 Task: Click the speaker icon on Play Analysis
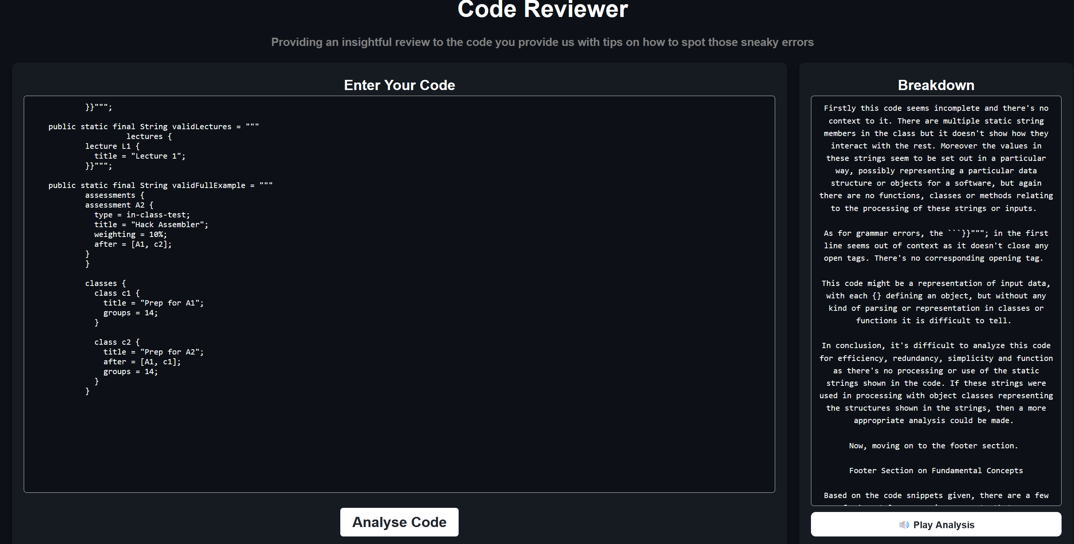tap(903, 525)
